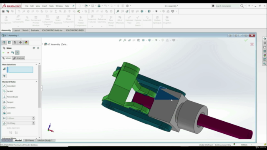Expand the 6.7. Assembly flyout tree node

tap(43, 44)
